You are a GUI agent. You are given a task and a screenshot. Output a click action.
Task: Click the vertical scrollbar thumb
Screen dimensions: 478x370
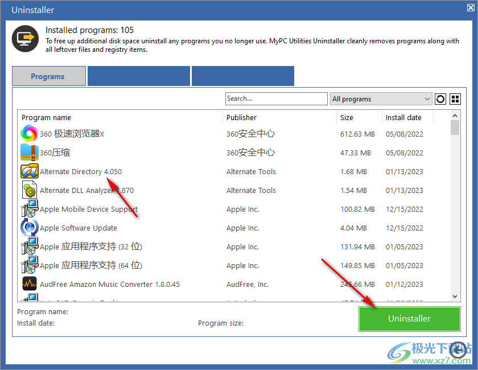click(x=455, y=128)
